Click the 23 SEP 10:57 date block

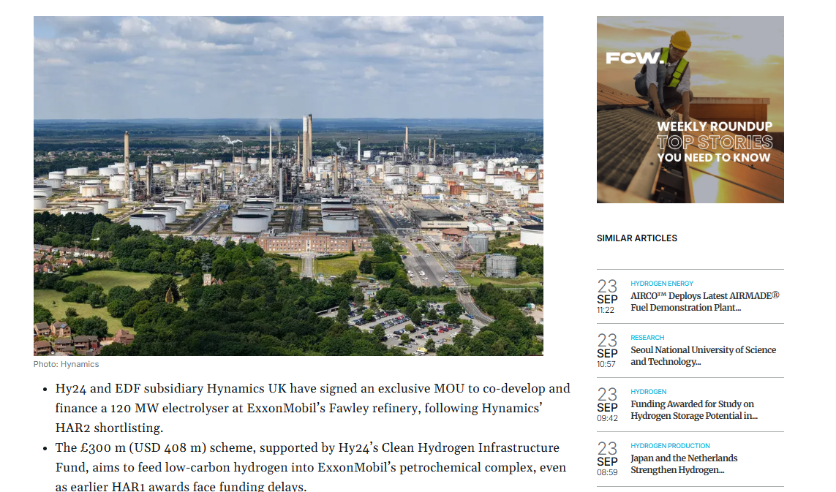pos(607,351)
